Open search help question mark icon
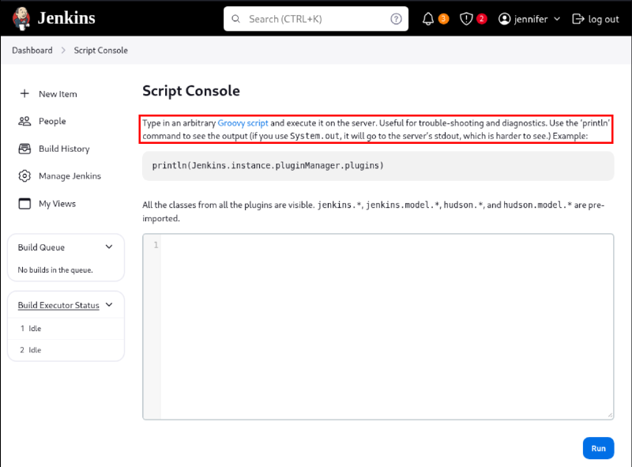This screenshot has height=467, width=632. (x=396, y=19)
